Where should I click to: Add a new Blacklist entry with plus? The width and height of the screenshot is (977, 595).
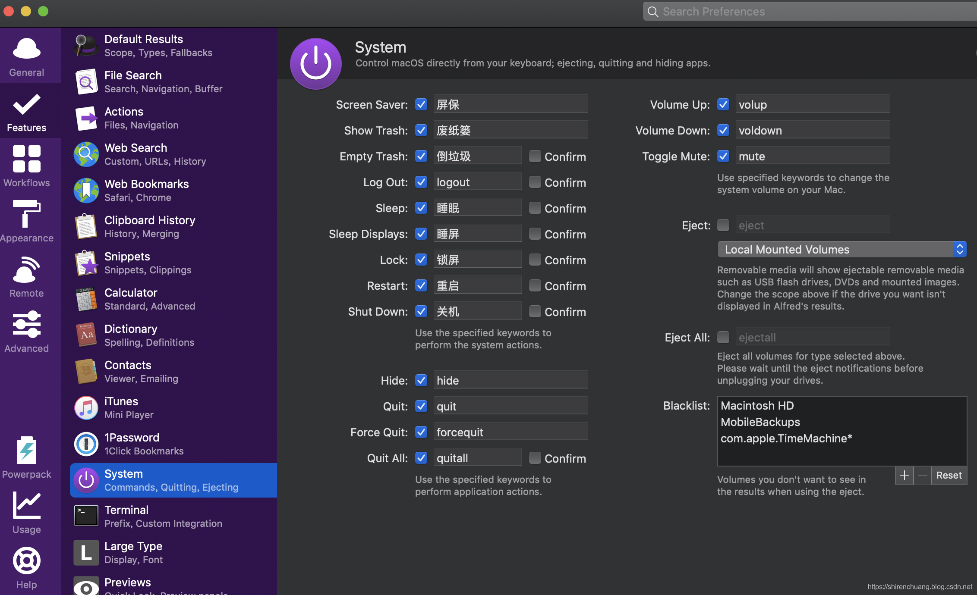click(x=905, y=475)
